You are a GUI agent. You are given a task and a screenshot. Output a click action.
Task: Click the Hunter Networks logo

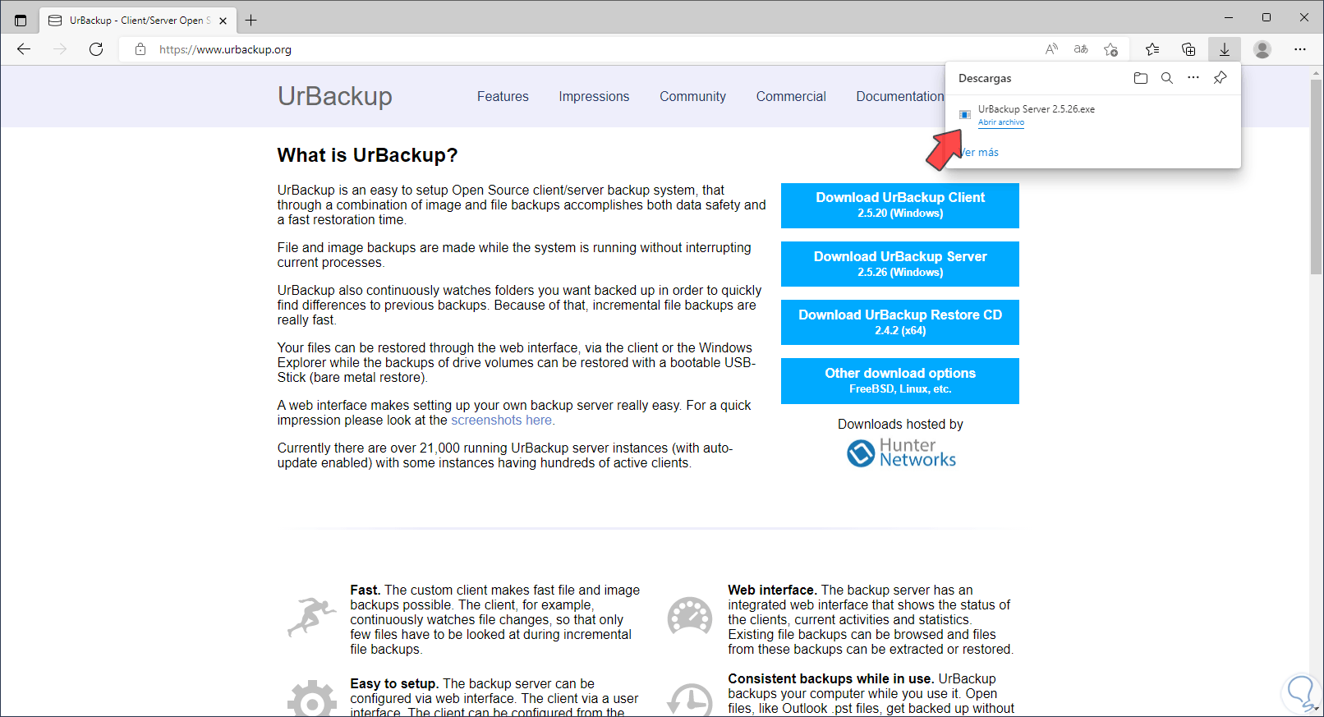(x=901, y=453)
